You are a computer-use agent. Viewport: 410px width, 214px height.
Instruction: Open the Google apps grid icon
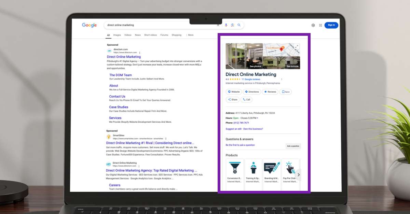click(x=320, y=25)
